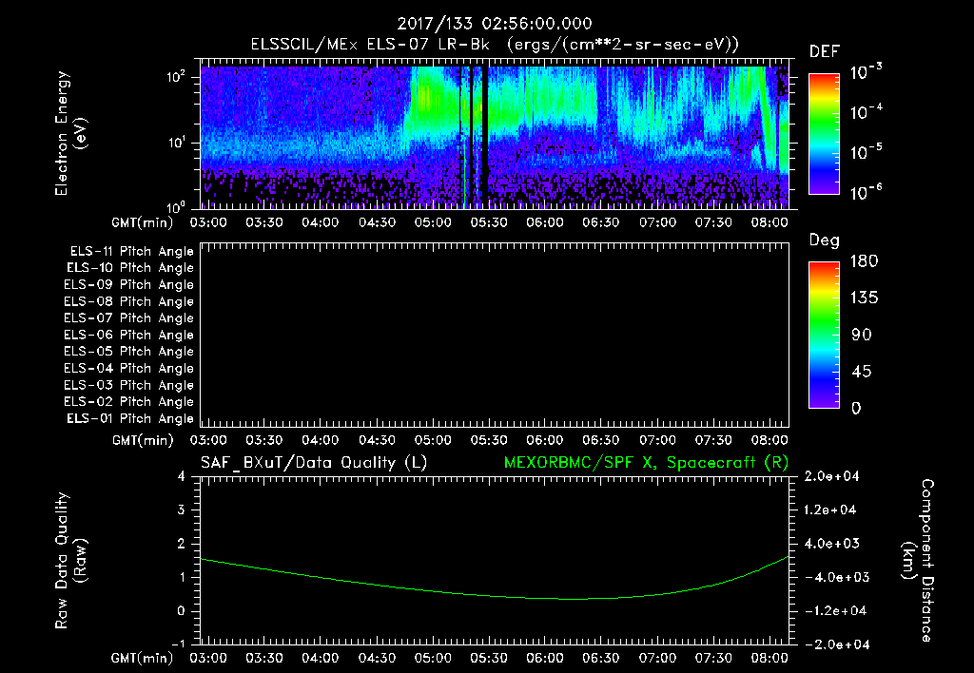Screen dimensions: 974x673
Task: Click 03:00 tick under the spectrogram panel
Action: (x=208, y=222)
